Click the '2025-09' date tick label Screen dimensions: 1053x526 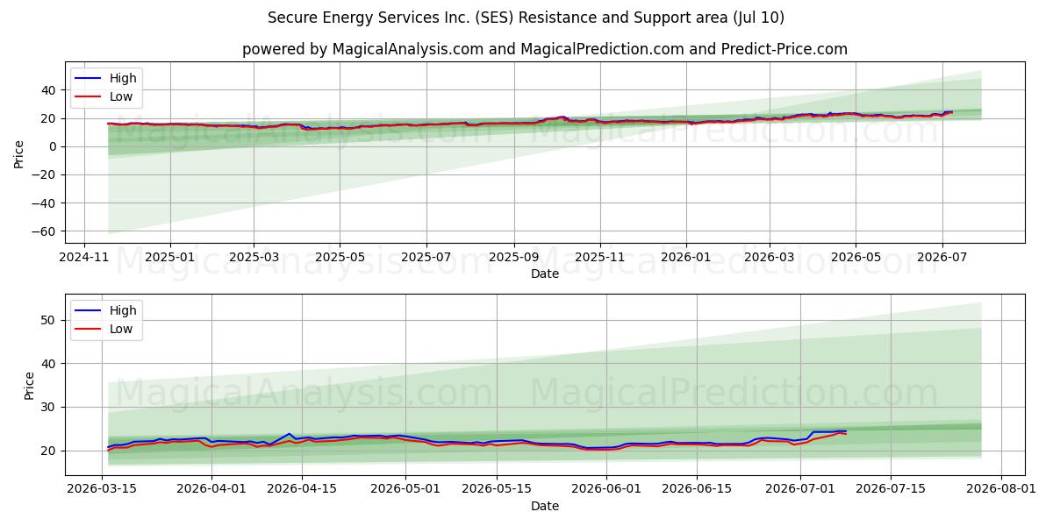point(513,258)
